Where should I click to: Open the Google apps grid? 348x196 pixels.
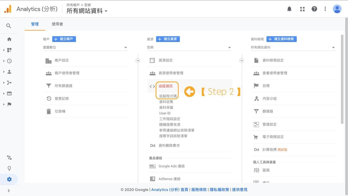coord(302,9)
